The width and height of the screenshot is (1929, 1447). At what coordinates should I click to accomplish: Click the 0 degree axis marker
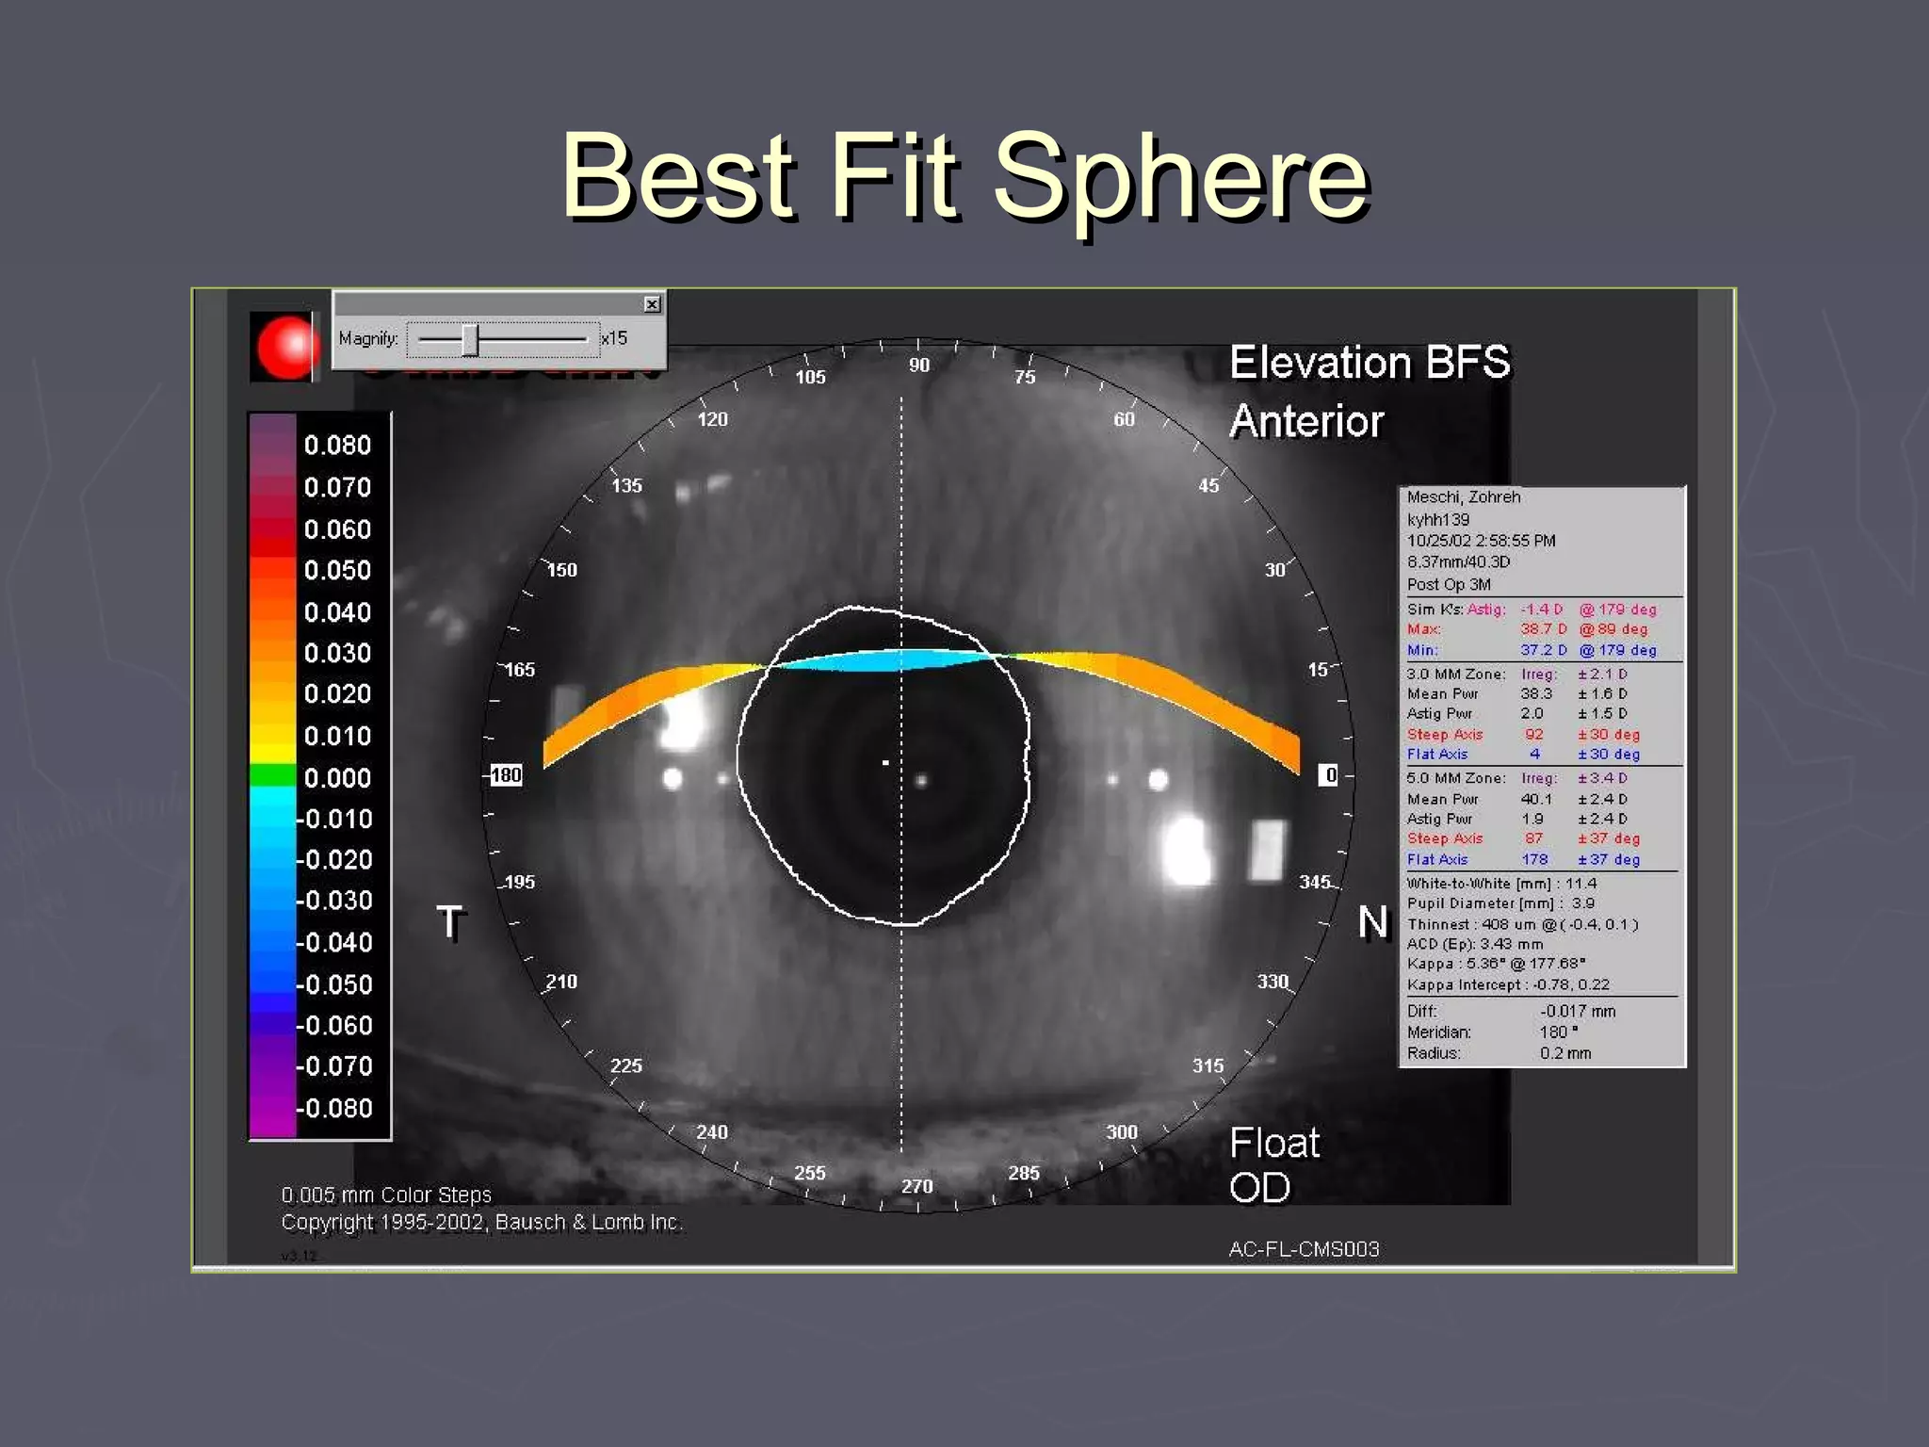tap(1330, 774)
